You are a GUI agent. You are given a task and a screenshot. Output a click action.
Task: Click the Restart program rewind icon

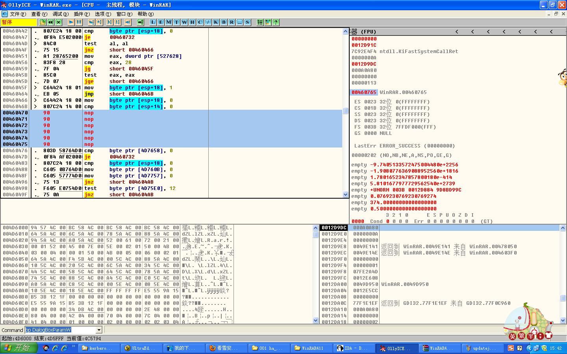point(51,22)
